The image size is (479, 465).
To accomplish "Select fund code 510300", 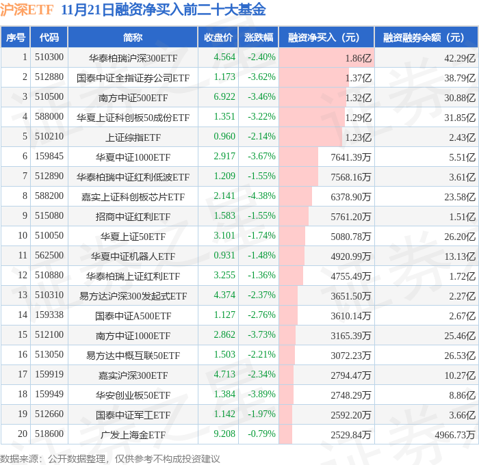I will [x=49, y=57].
